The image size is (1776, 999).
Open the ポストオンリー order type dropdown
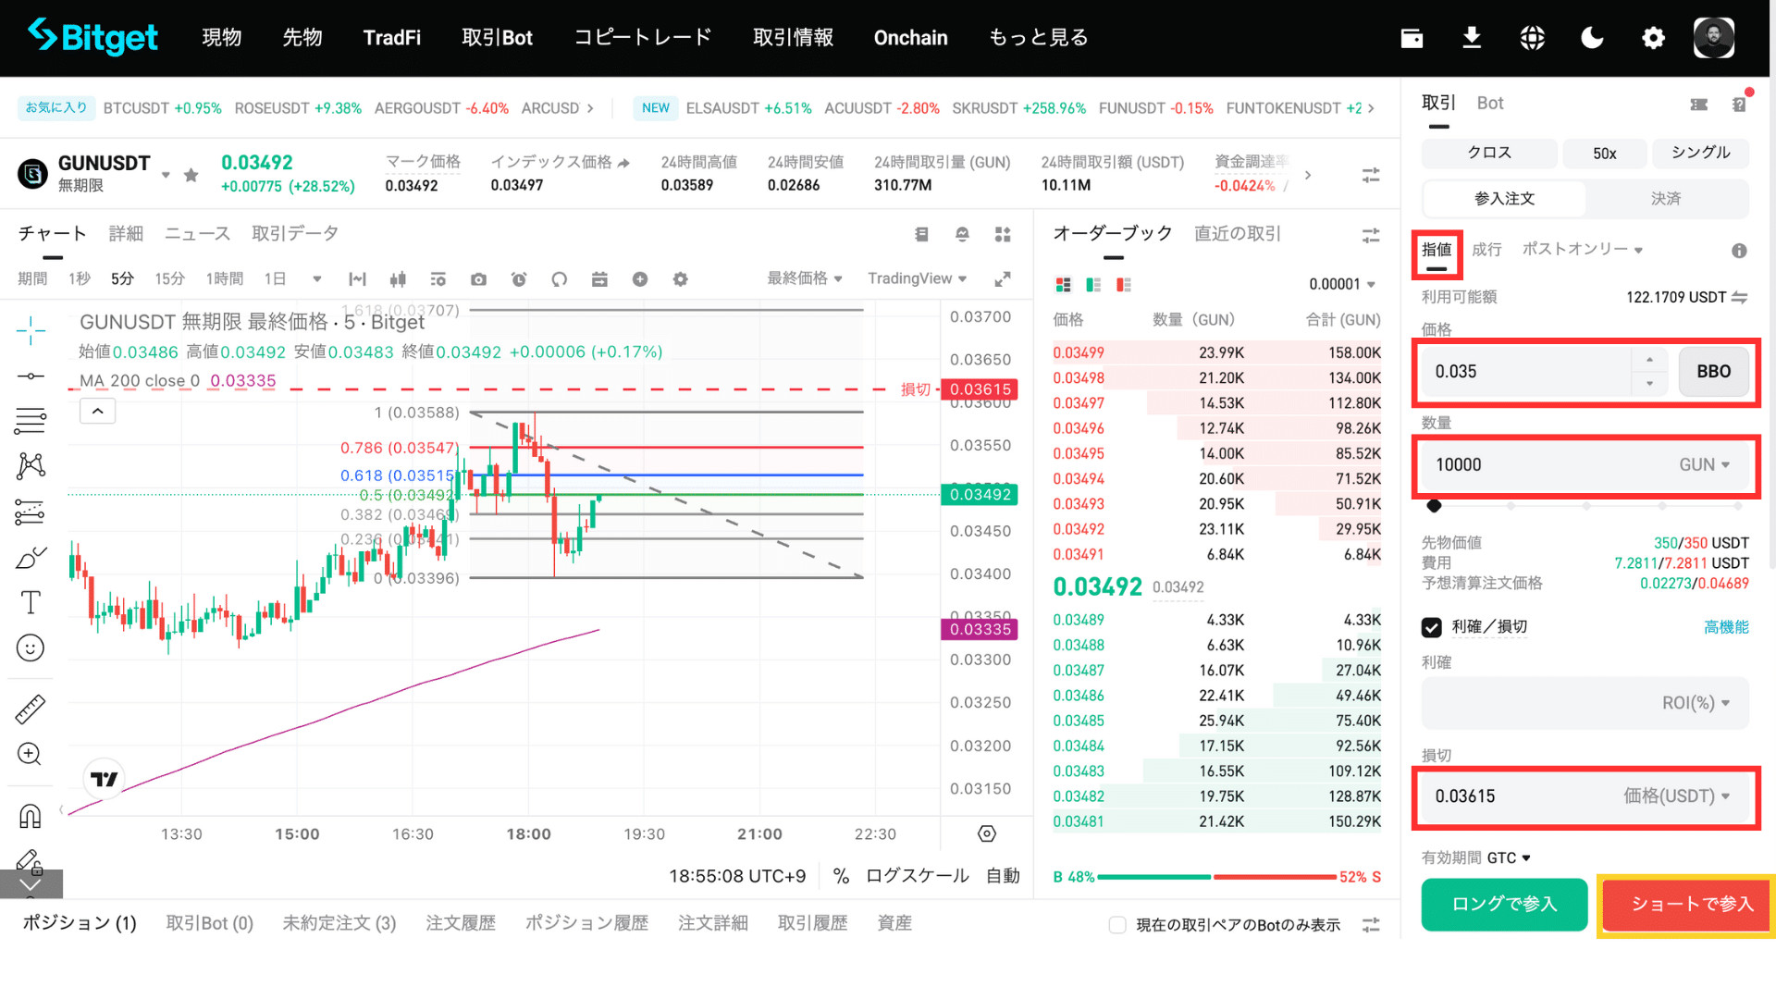(x=1582, y=250)
